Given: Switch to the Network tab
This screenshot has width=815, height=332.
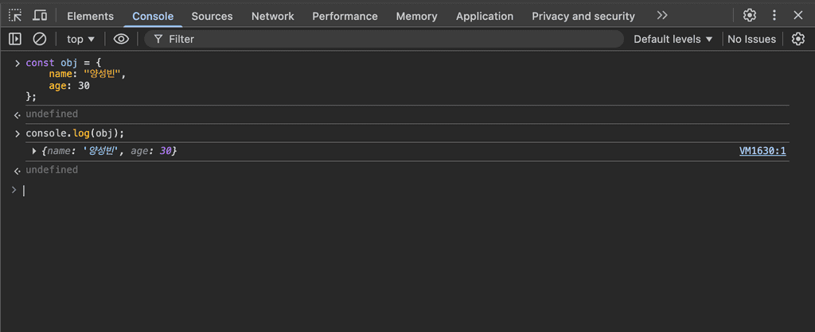Looking at the screenshot, I should tap(272, 16).
